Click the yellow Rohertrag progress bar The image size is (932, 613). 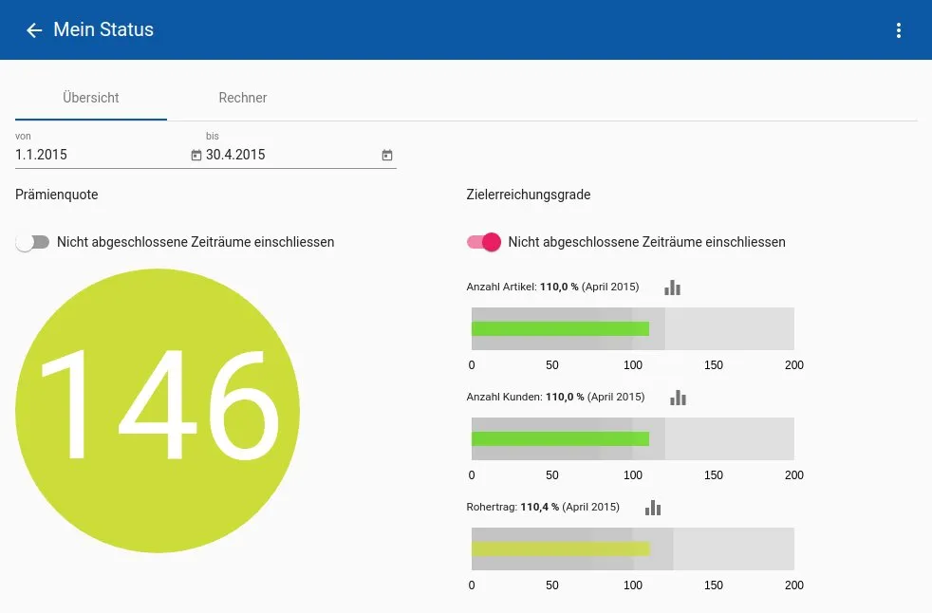pyautogui.click(x=560, y=548)
